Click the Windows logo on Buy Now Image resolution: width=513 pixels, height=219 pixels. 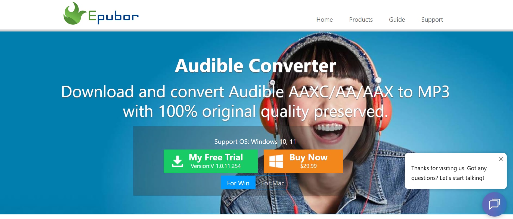tap(276, 161)
